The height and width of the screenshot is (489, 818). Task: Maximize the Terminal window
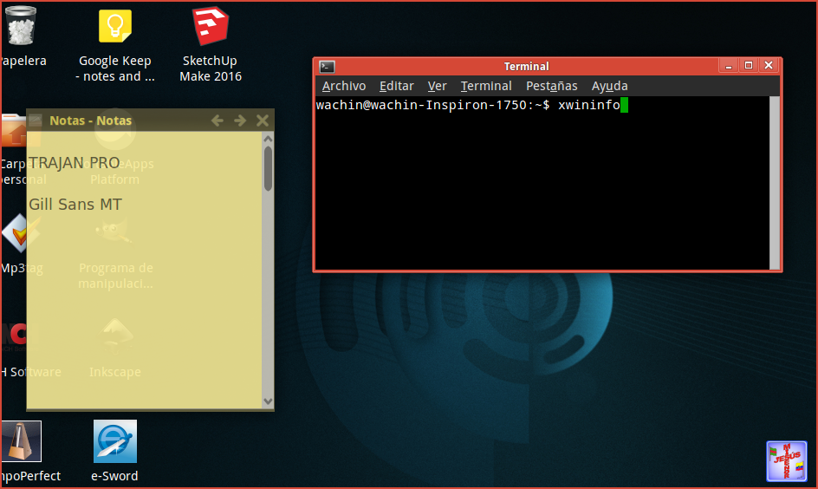tap(749, 65)
